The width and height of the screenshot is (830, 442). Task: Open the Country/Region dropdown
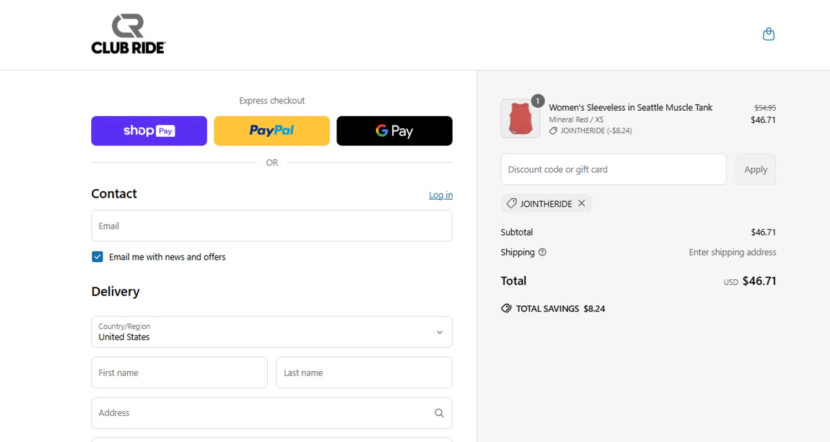(272, 332)
